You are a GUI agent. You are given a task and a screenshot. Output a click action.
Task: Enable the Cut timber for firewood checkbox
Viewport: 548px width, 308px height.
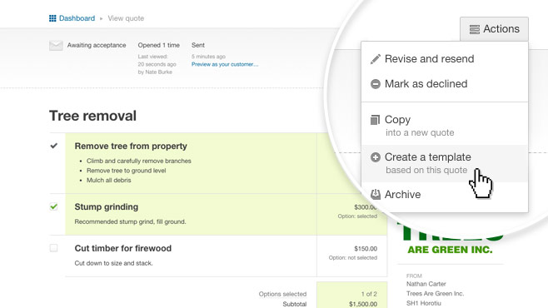[53, 248]
